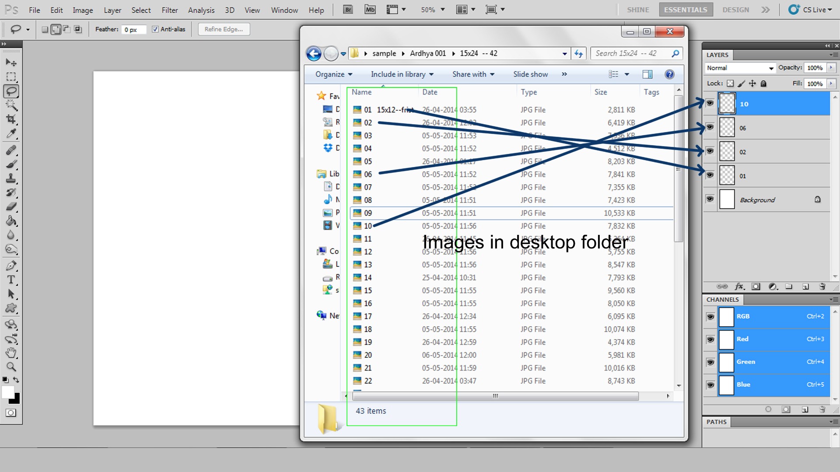Click the foreground color swatch

pos(7,392)
